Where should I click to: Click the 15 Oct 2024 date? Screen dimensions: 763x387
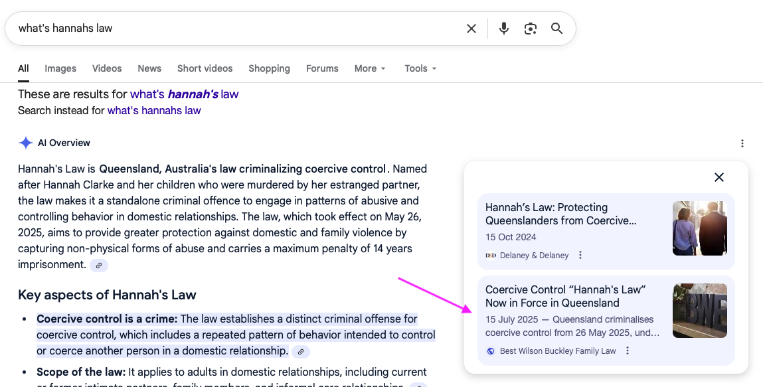coord(511,237)
